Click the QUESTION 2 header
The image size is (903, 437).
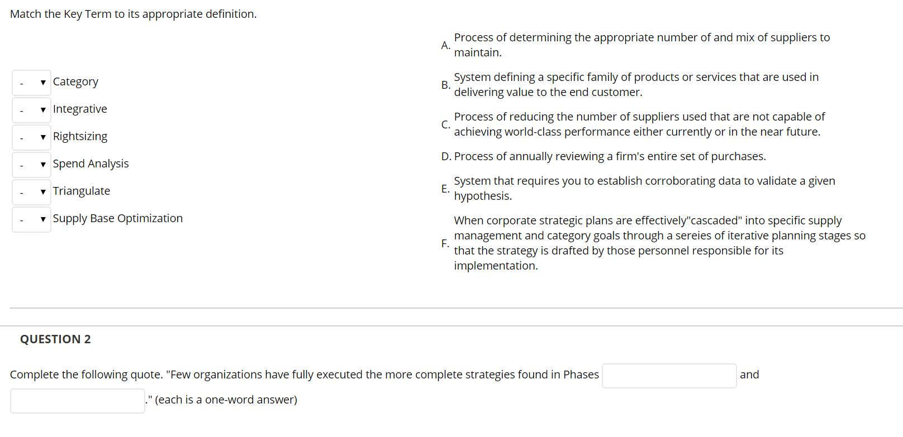click(x=56, y=339)
